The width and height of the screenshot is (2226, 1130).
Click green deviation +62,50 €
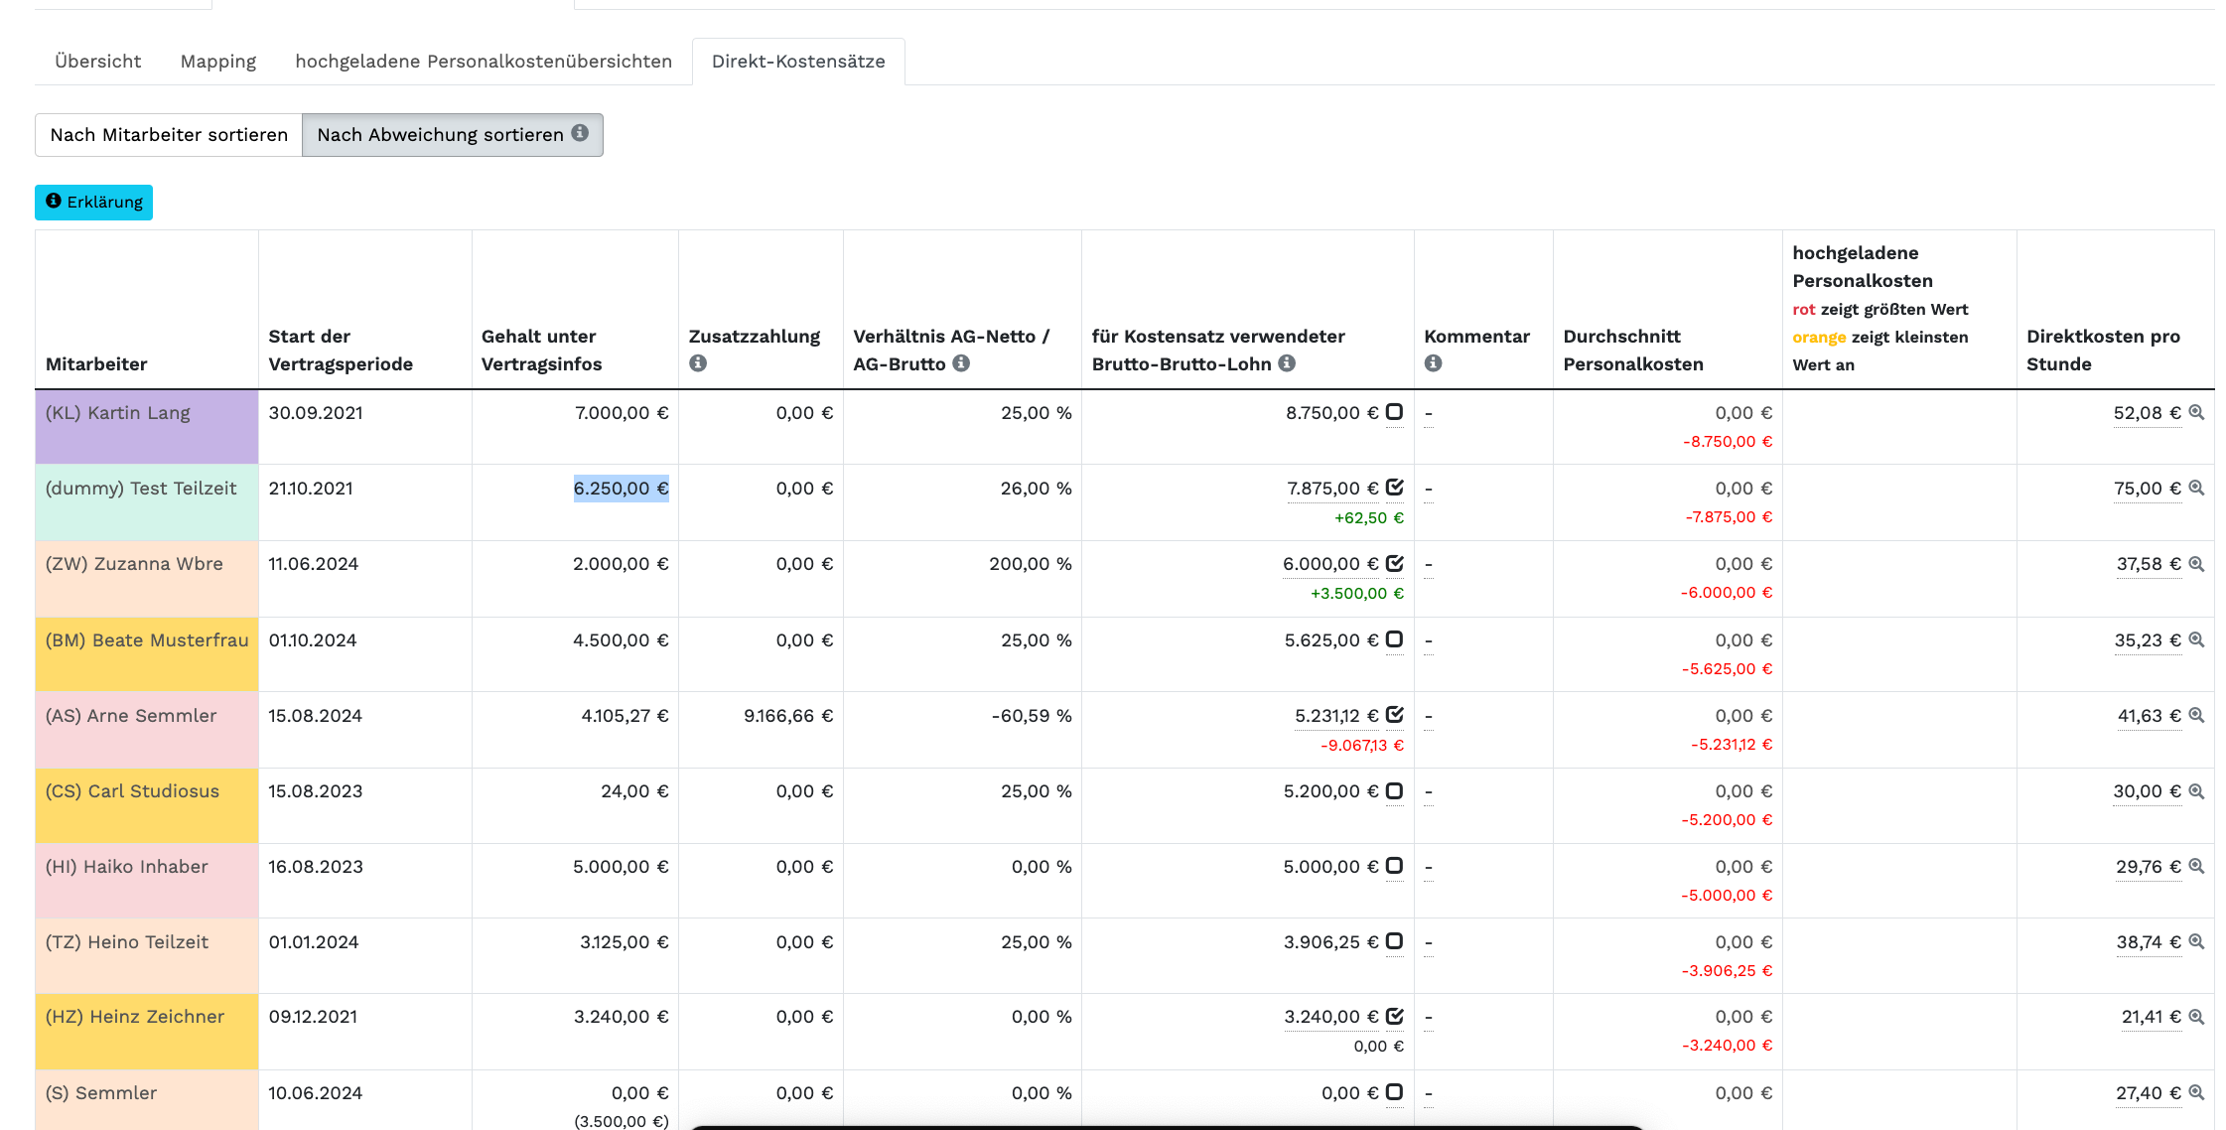tap(1369, 518)
